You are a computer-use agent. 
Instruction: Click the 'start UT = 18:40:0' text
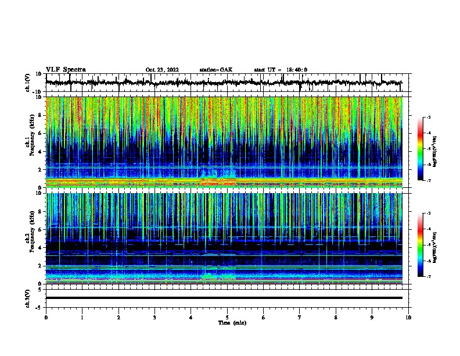tap(281, 70)
